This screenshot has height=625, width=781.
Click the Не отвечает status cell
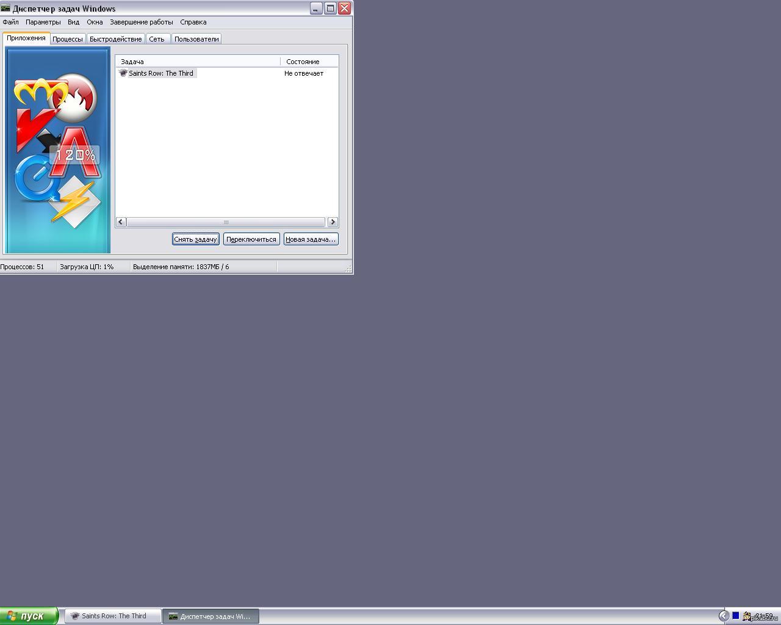(x=304, y=73)
